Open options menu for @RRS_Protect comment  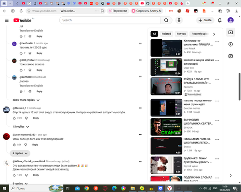[141, 60]
